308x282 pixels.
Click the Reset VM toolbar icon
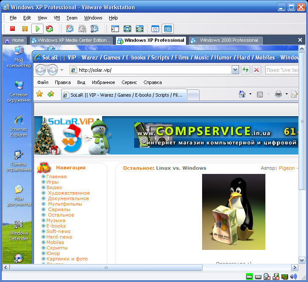pos(50,29)
